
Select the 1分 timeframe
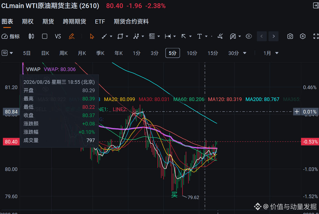136,53
